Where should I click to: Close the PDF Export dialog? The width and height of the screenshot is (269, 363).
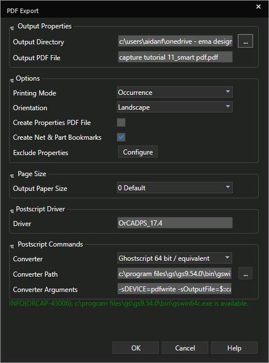258,7
